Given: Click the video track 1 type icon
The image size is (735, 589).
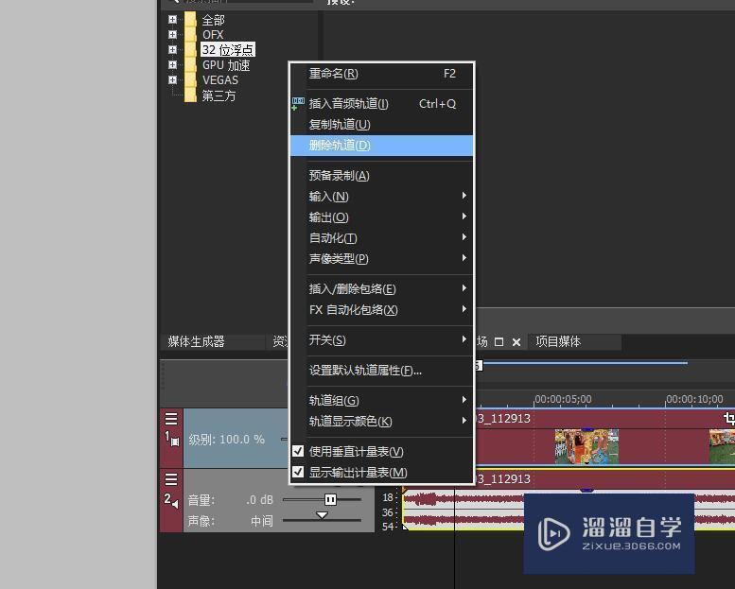Looking at the screenshot, I should [174, 442].
